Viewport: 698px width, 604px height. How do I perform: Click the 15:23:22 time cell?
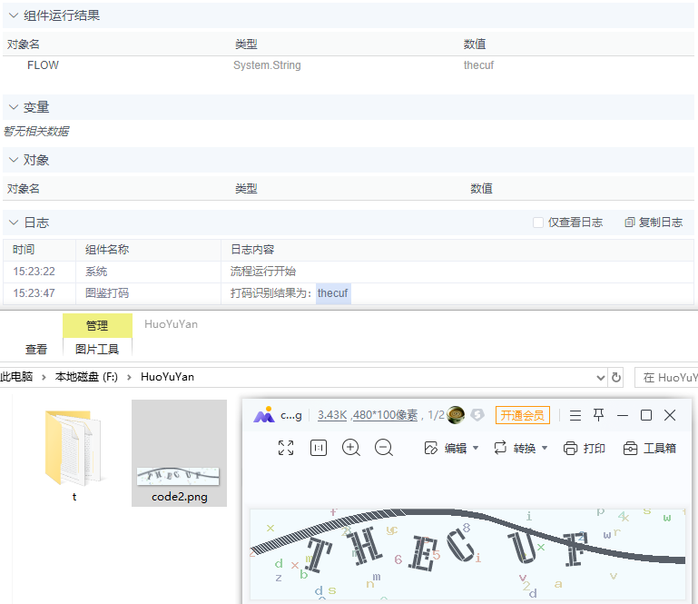tap(34, 272)
